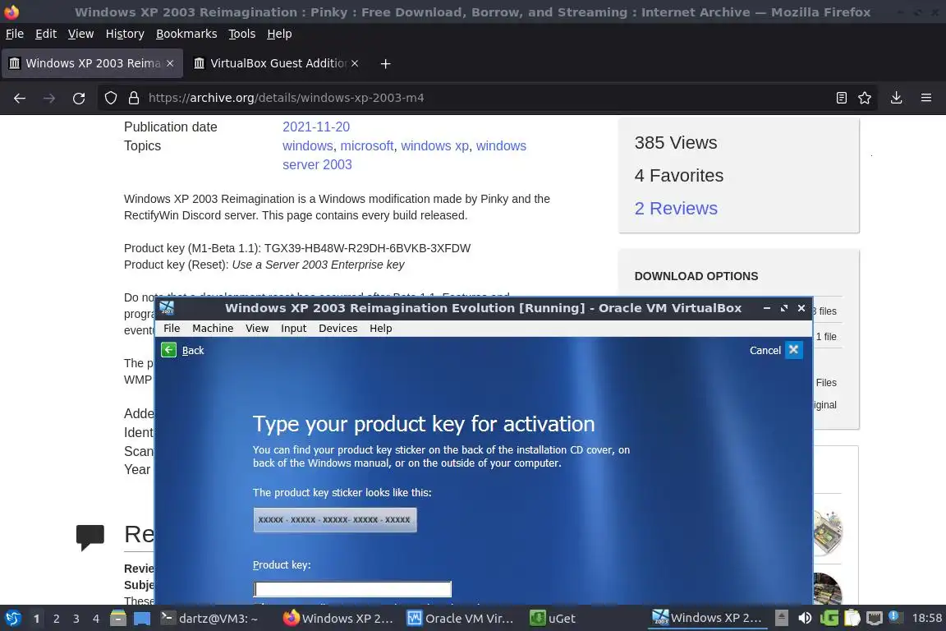Viewport: 946px width, 631px height.
Task: Switch to the dartz@VM3 terminal task
Action: coord(209,619)
